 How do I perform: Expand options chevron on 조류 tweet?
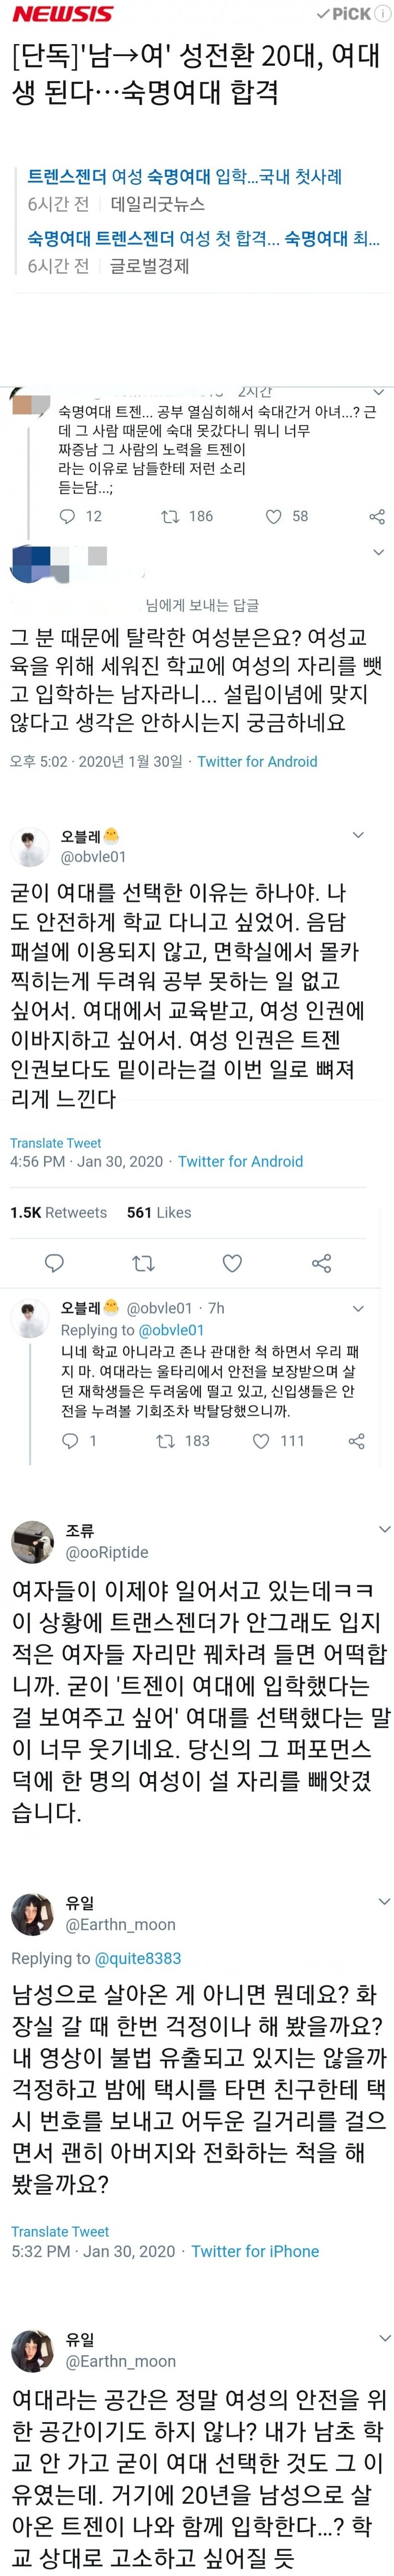coord(384,1529)
